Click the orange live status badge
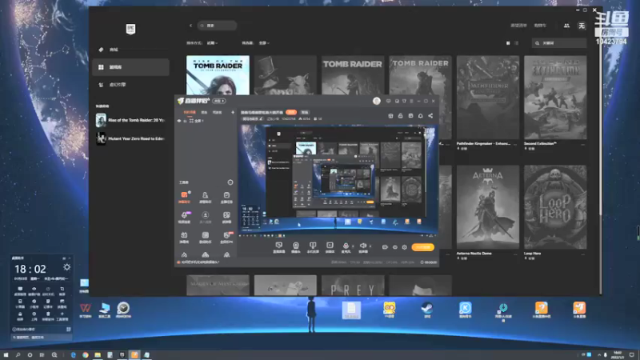640x360 pixels. (x=291, y=112)
